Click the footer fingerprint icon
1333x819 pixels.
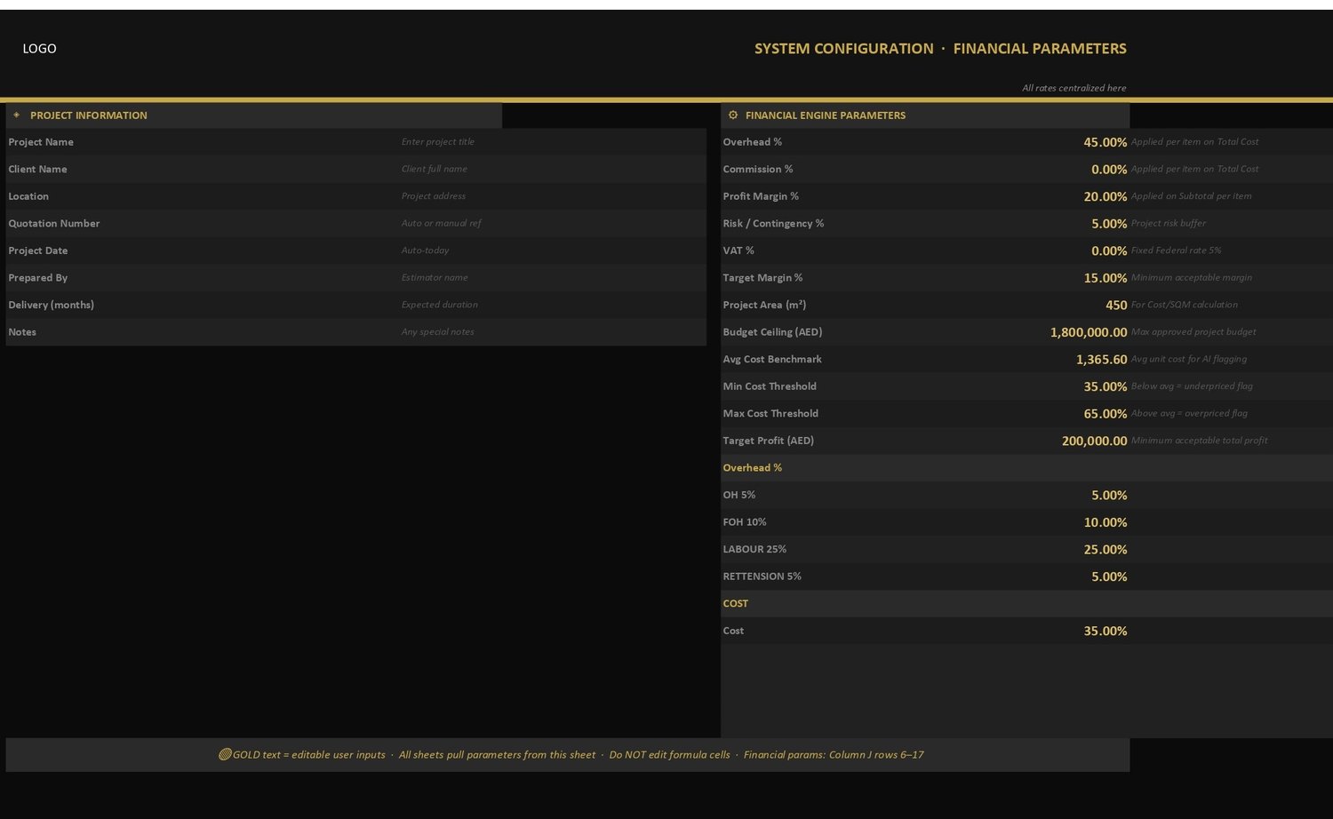click(x=225, y=754)
